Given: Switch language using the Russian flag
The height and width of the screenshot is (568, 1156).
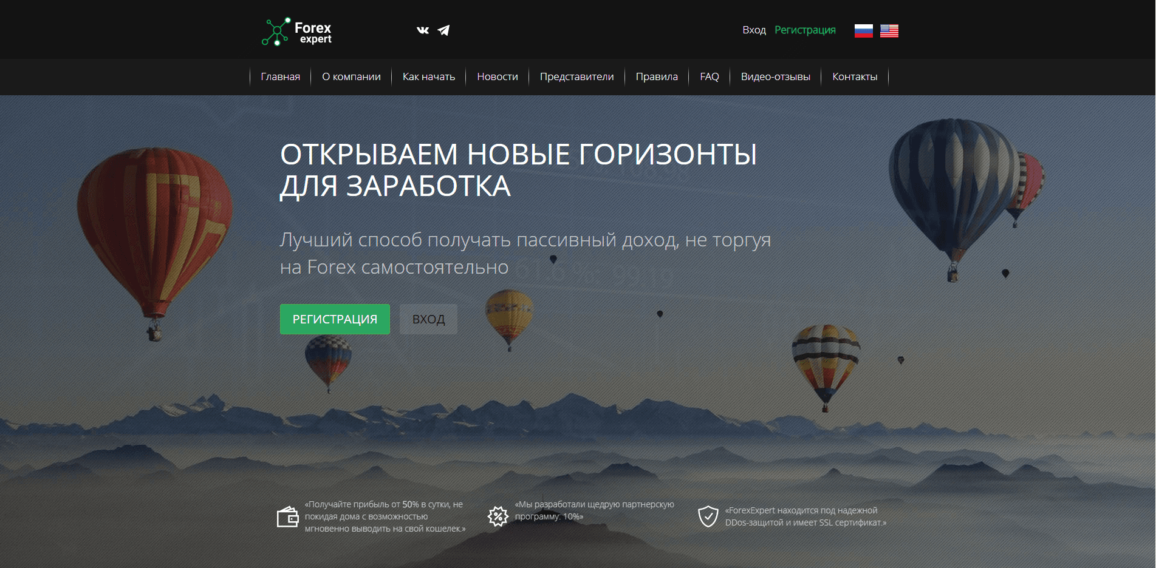Looking at the screenshot, I should [863, 30].
